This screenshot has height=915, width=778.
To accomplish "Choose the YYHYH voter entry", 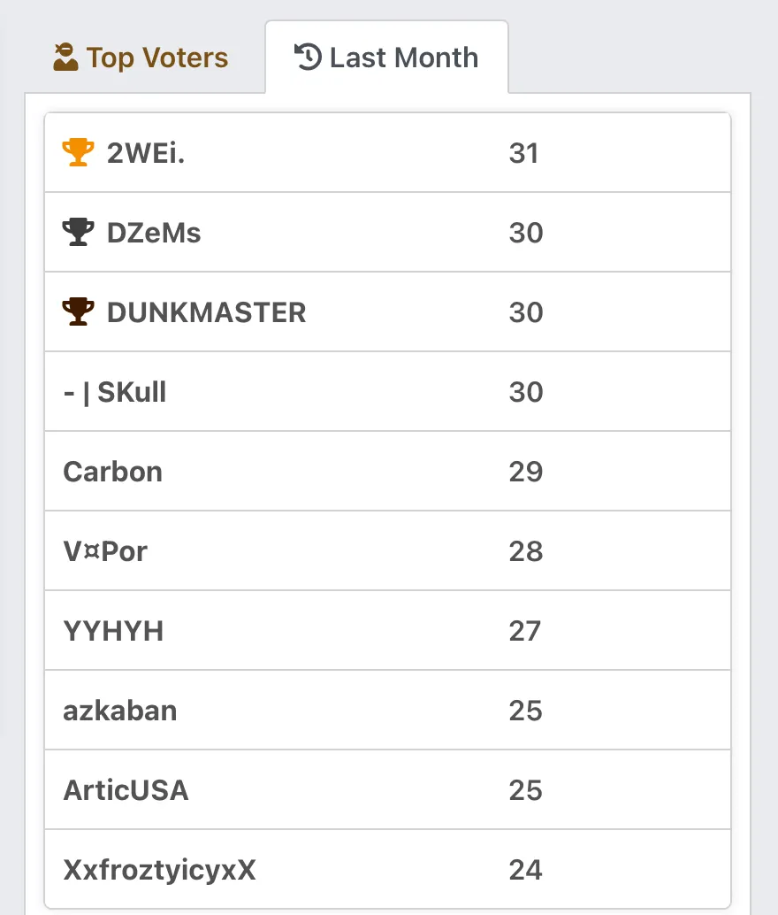I will point(387,631).
